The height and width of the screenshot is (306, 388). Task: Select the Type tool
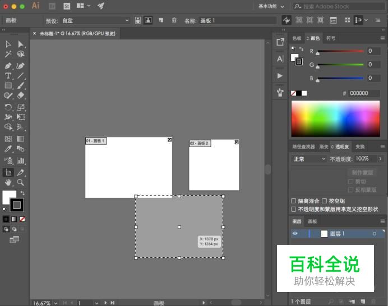click(8, 76)
